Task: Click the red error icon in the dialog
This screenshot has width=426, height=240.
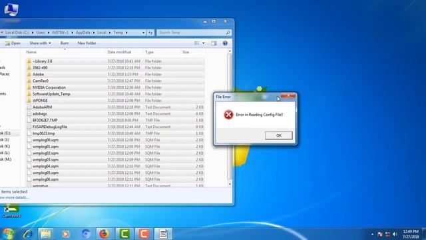Action: pos(228,115)
